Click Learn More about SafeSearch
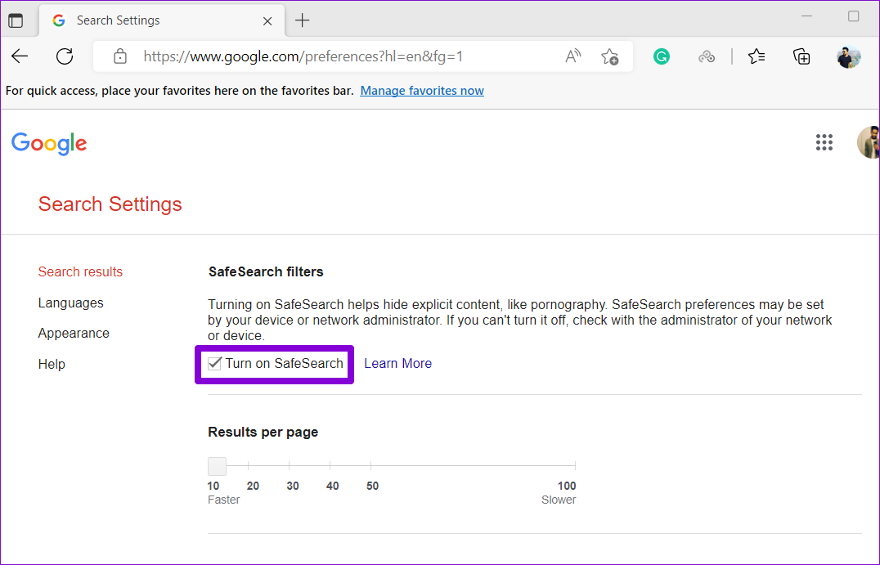 tap(398, 364)
